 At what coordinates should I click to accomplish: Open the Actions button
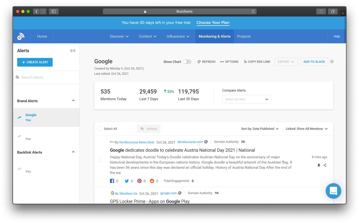coord(149,129)
